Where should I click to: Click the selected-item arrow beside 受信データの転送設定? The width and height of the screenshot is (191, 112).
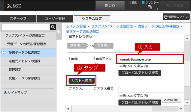[x=3, y=52]
